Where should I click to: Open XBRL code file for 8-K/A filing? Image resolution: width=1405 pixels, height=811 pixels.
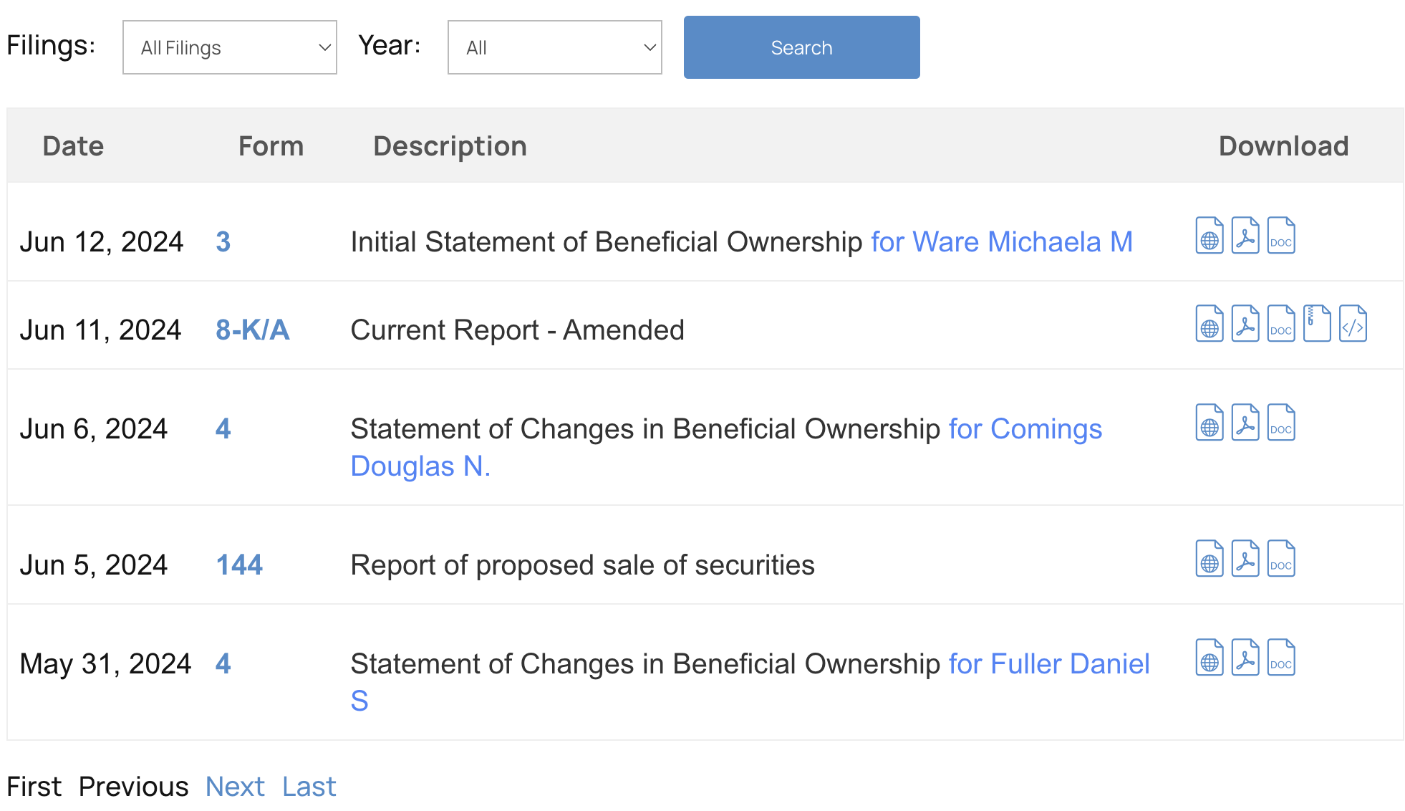pos(1353,324)
